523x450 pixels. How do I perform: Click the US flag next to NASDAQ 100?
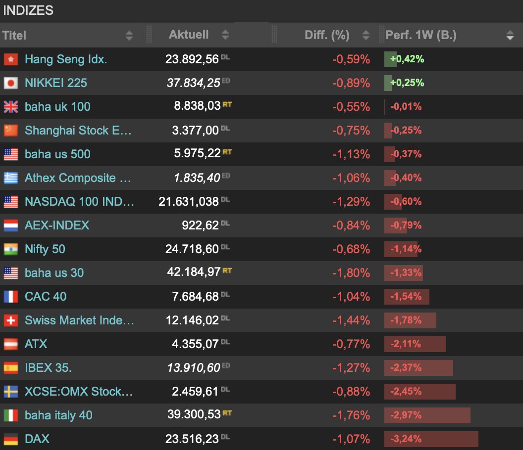[11, 202]
